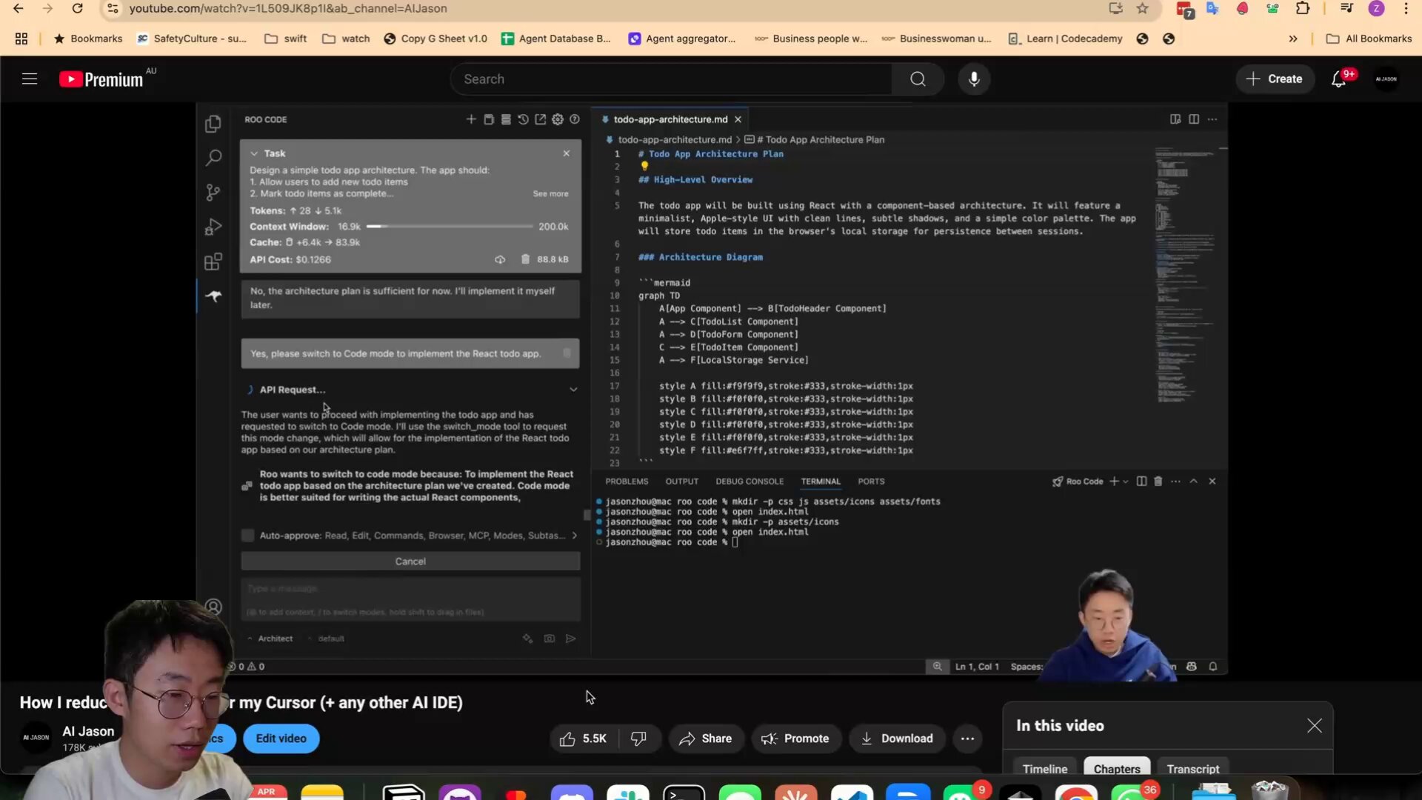
Task: Open Roo Code help icon
Action: click(x=575, y=119)
